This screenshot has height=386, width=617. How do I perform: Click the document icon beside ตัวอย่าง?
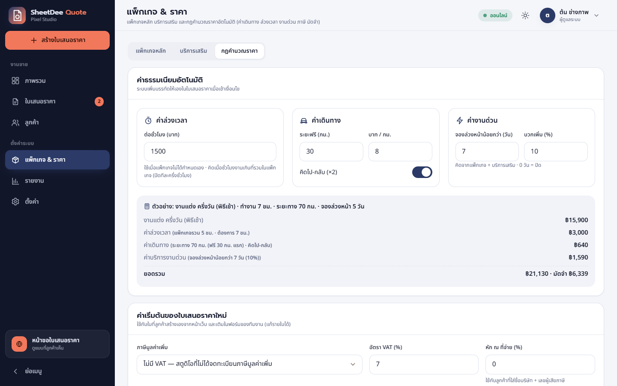[147, 206]
